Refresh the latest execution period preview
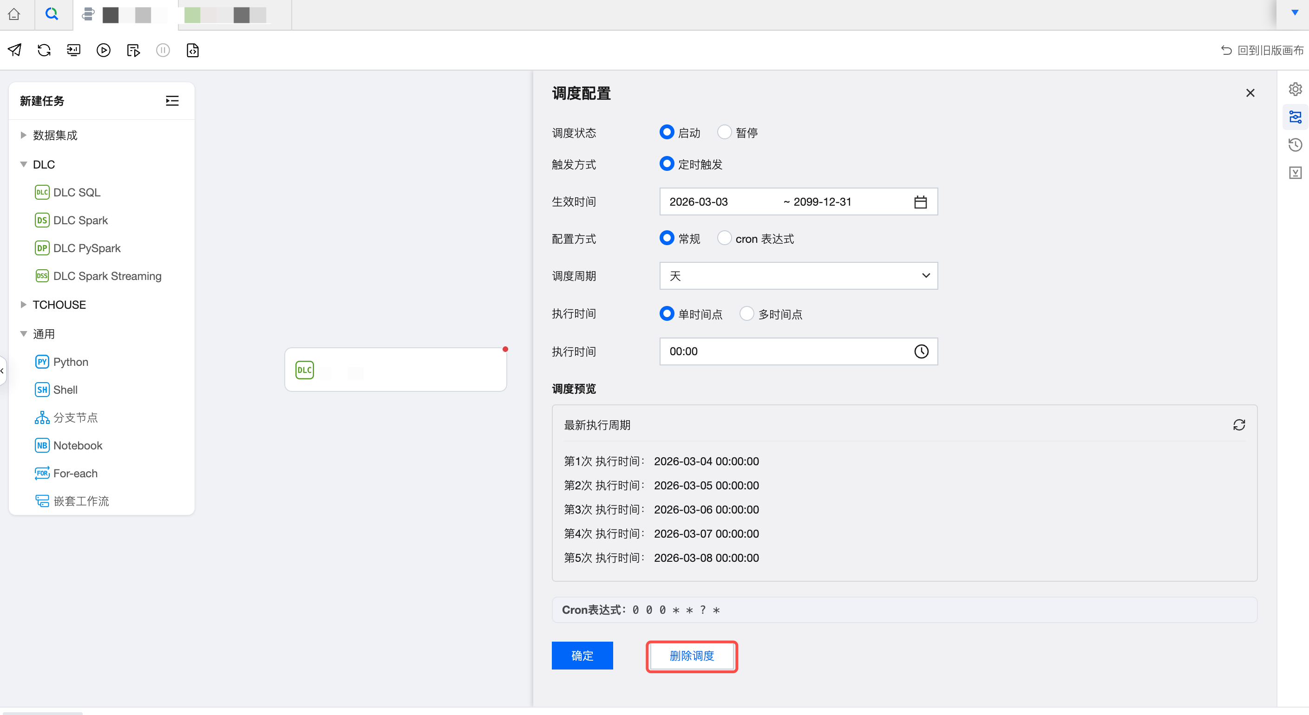The width and height of the screenshot is (1309, 715). coord(1239,425)
